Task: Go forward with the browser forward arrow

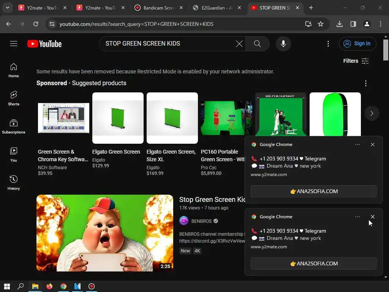Action: coord(22,24)
